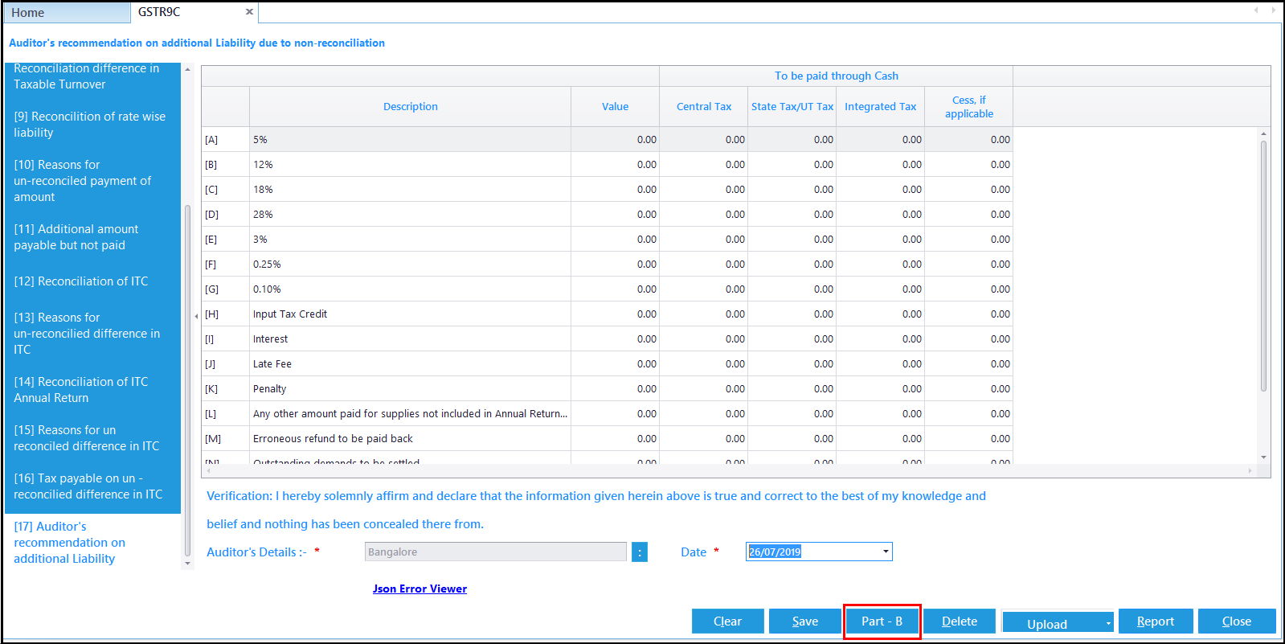Click the Integrated Tax column header
This screenshot has height=644, width=1285.
pos(881,106)
